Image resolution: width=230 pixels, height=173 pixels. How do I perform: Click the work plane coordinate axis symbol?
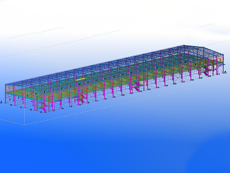pyautogui.click(x=10, y=119)
